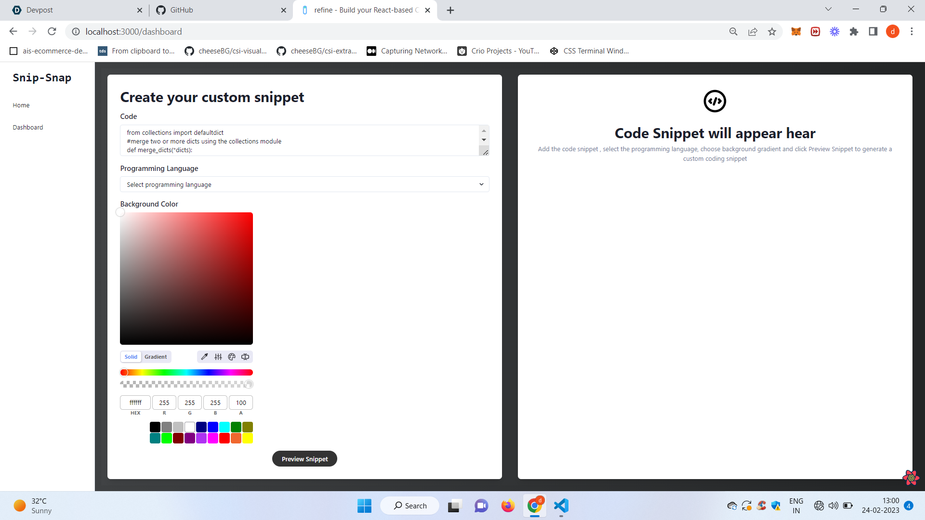Open the advanced sliders icon
Image resolution: width=925 pixels, height=520 pixels.
click(x=218, y=357)
